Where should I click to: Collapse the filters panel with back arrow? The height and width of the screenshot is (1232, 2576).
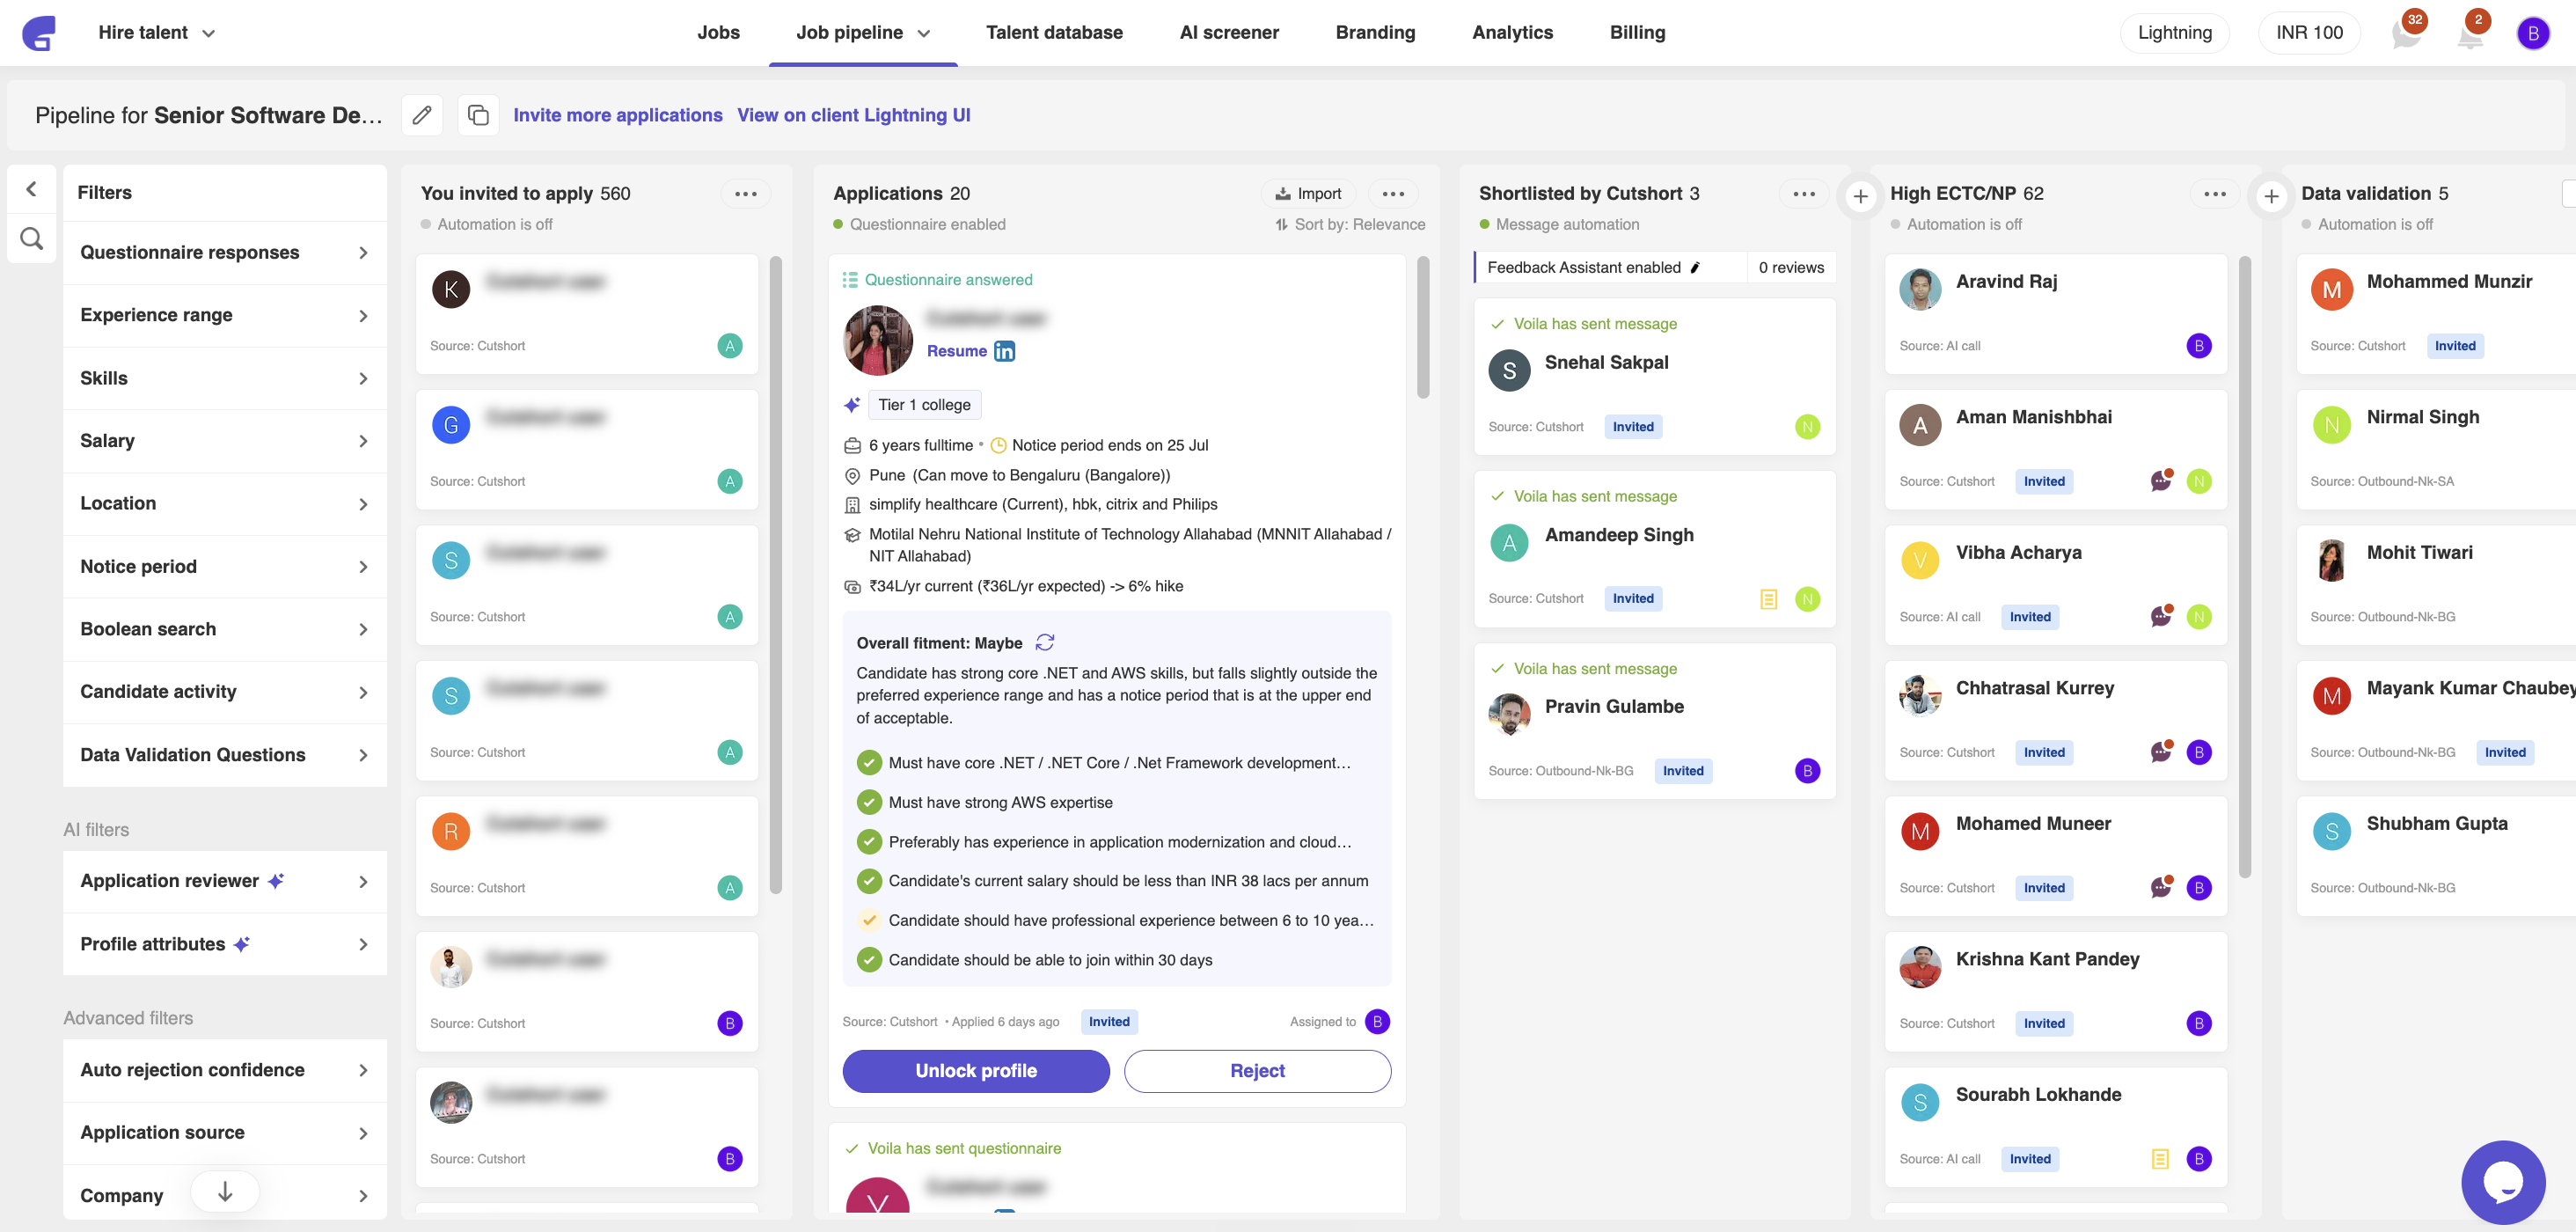31,189
